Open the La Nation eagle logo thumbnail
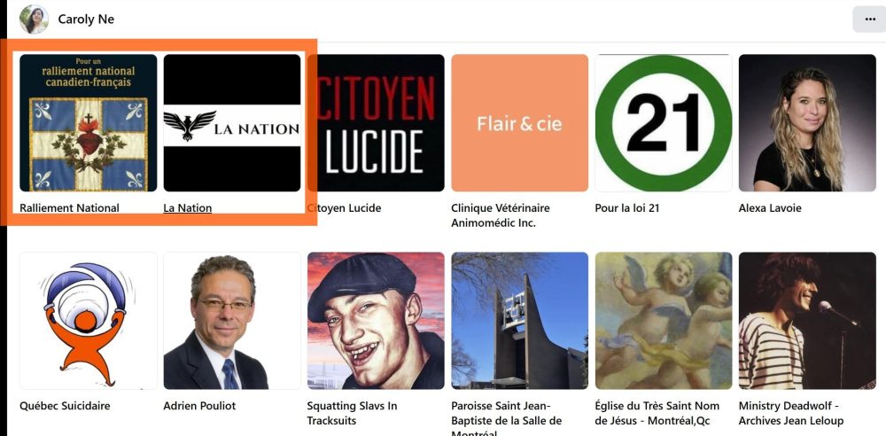This screenshot has height=436, width=886. click(x=231, y=122)
